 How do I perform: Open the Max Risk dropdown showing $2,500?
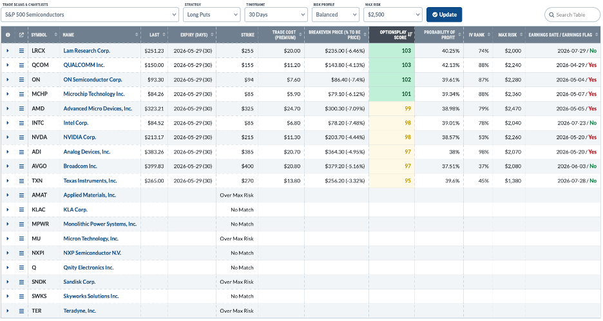(393, 15)
